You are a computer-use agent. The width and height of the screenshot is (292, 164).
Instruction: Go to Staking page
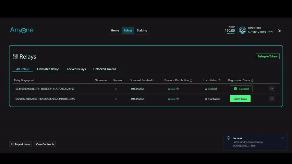(142, 30)
